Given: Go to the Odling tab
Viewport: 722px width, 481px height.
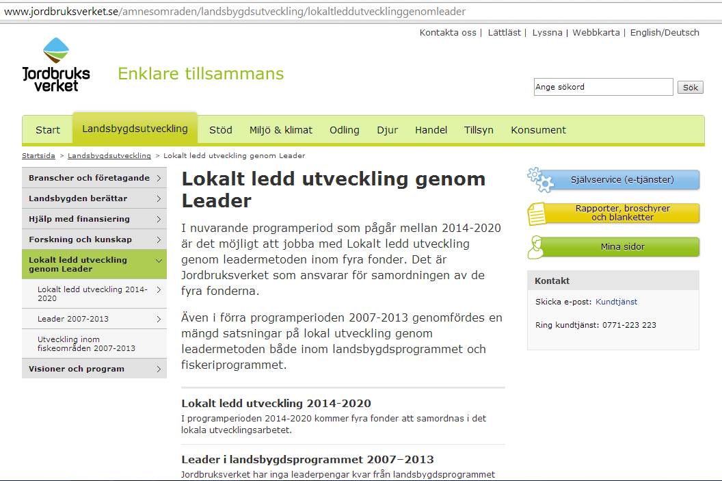Looking at the screenshot, I should 345,130.
